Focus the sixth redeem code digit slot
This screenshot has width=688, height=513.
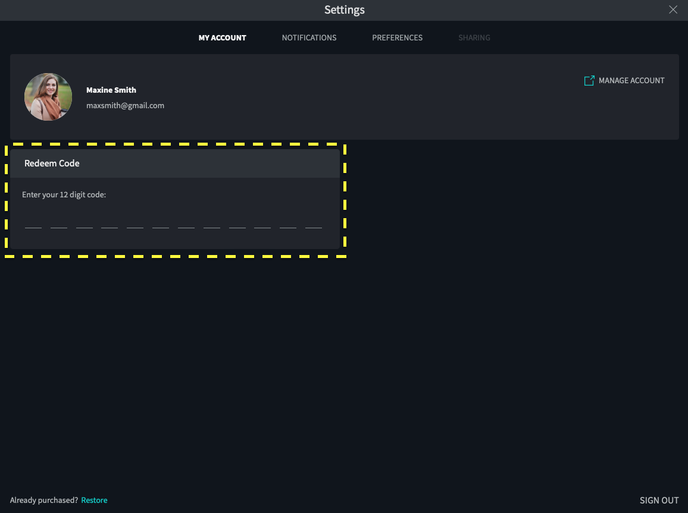[161, 222]
